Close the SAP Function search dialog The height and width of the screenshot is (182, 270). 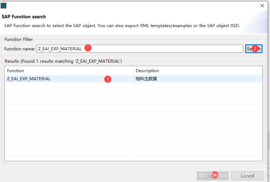click(x=262, y=6)
